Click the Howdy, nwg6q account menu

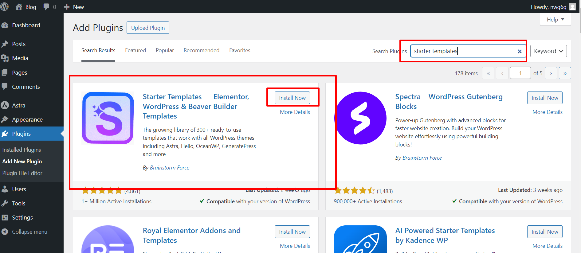[553, 7]
